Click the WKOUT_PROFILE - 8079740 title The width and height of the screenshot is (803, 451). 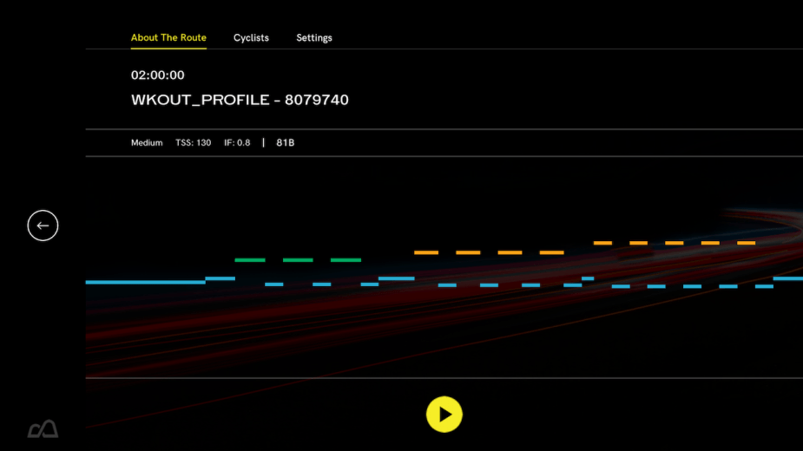pyautogui.click(x=240, y=100)
